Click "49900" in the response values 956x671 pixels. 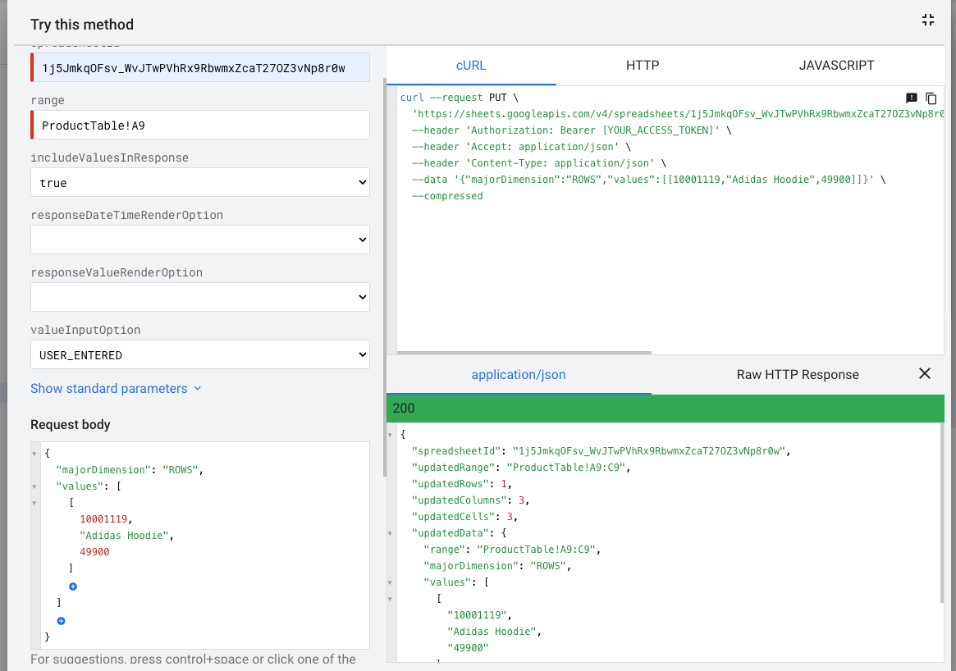pos(468,649)
